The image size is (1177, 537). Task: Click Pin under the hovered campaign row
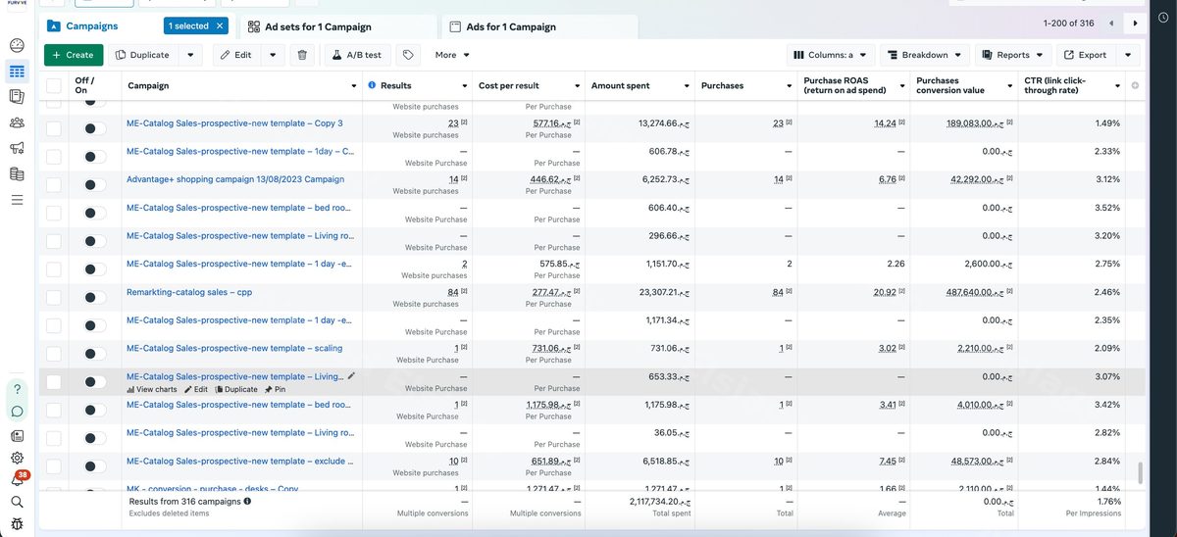(x=275, y=389)
